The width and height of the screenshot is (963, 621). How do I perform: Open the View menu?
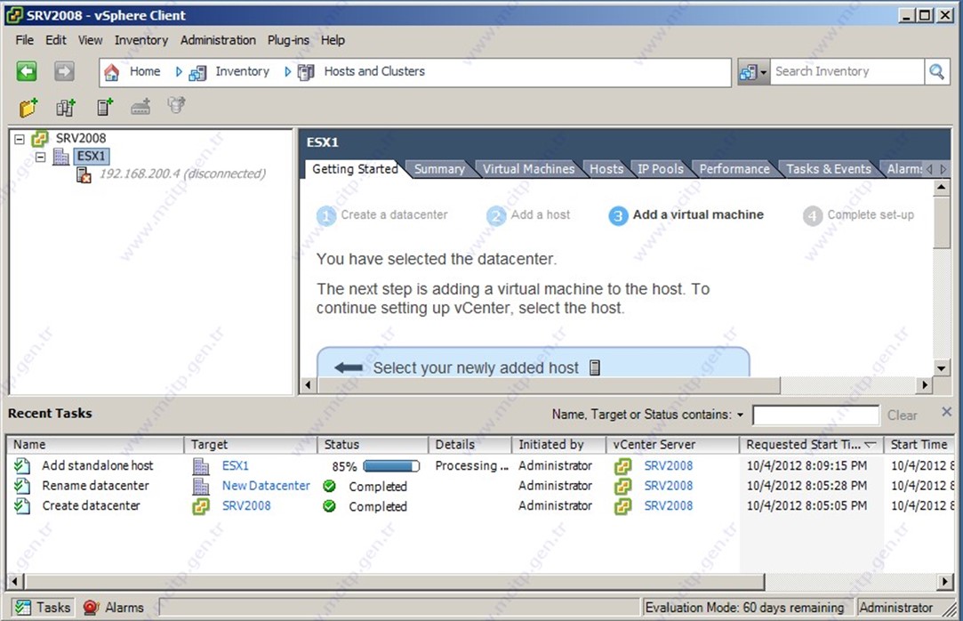click(x=91, y=40)
